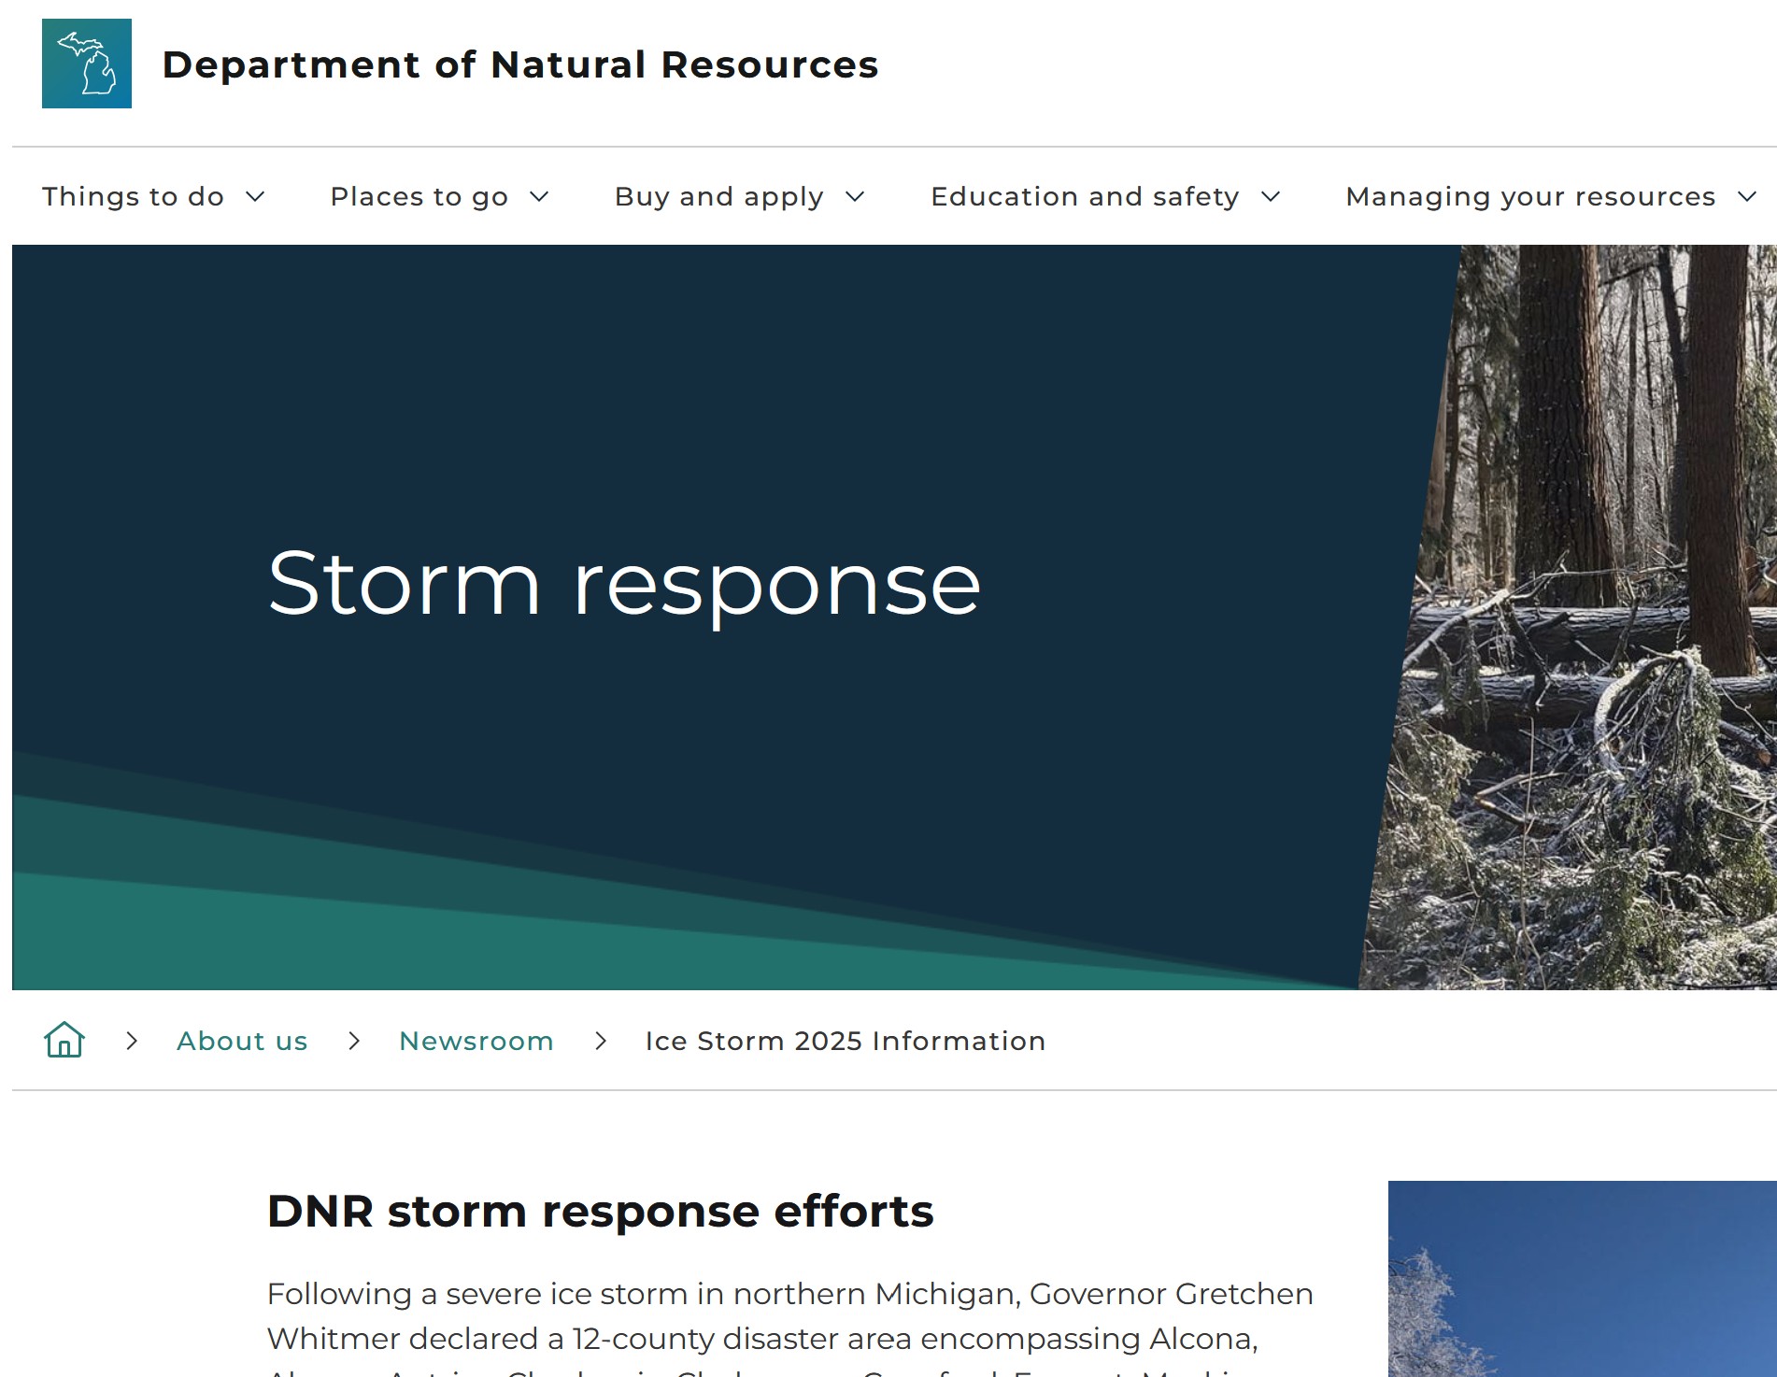Screen dimensions: 1777x1377
Task: Click the Michigan state logo icon
Action: 87,64
